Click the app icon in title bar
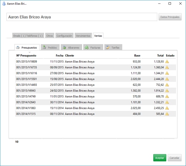The width and height of the screenshot is (186, 166). click(x=3, y=4)
